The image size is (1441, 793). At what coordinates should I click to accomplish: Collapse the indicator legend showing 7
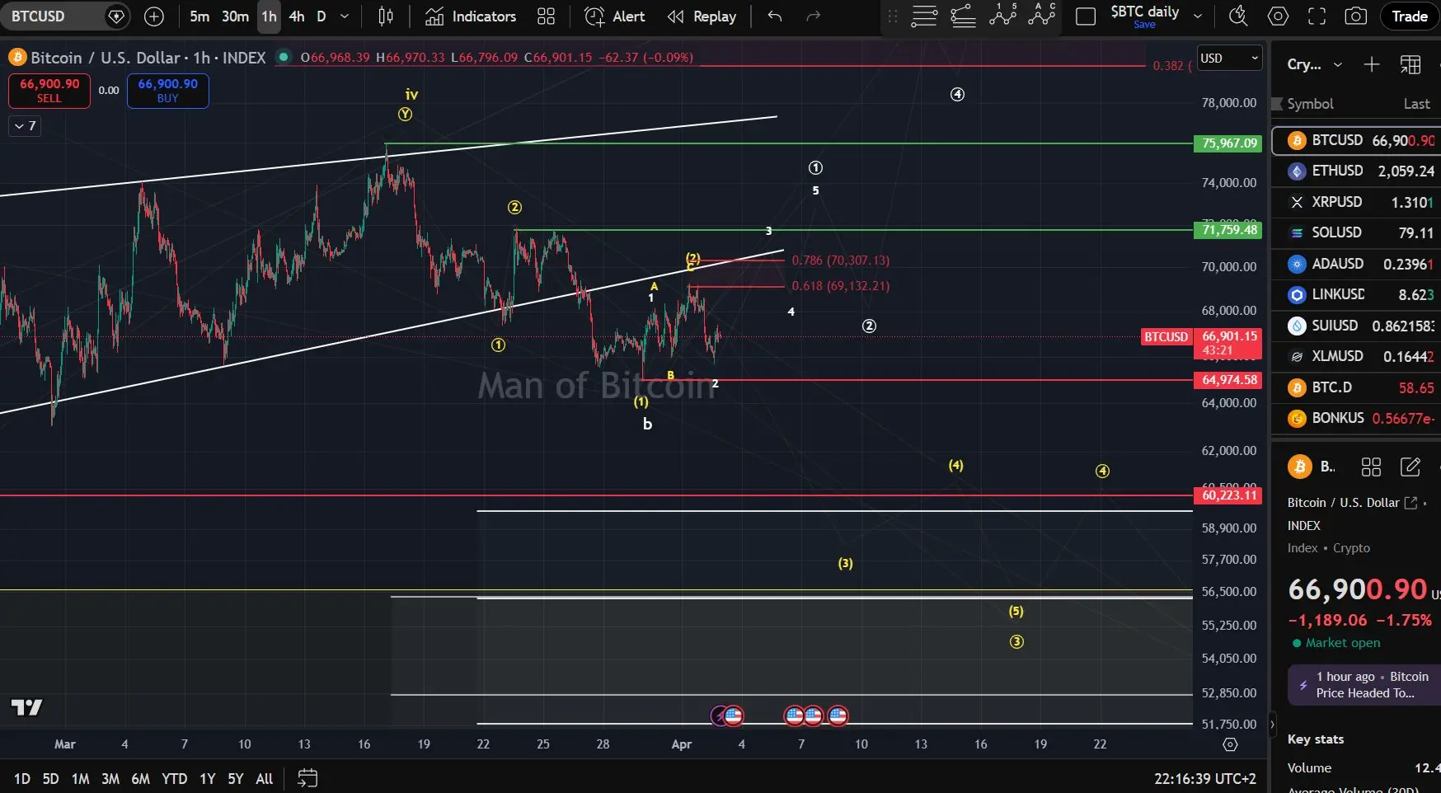click(x=25, y=125)
